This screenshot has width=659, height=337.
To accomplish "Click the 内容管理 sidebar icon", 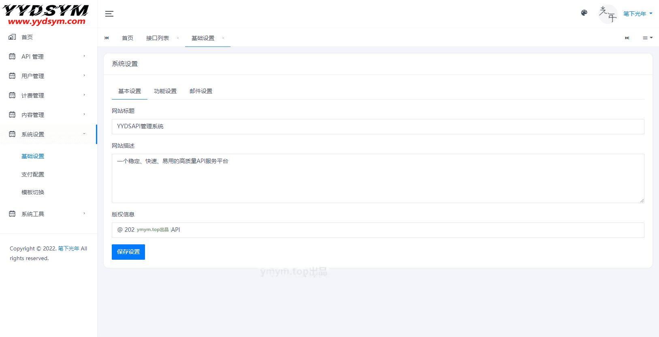I will [x=12, y=114].
